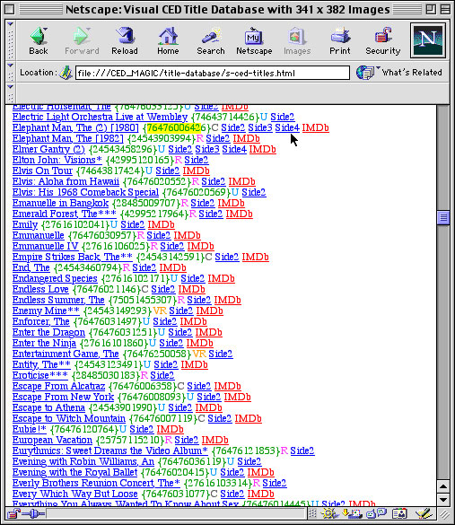The height and width of the screenshot is (525, 455).
Task: Click the Location bookmark drag icon
Action: coord(66,73)
